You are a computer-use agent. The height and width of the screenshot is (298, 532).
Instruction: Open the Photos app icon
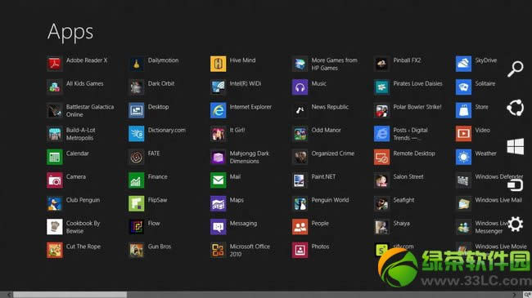tap(300, 251)
